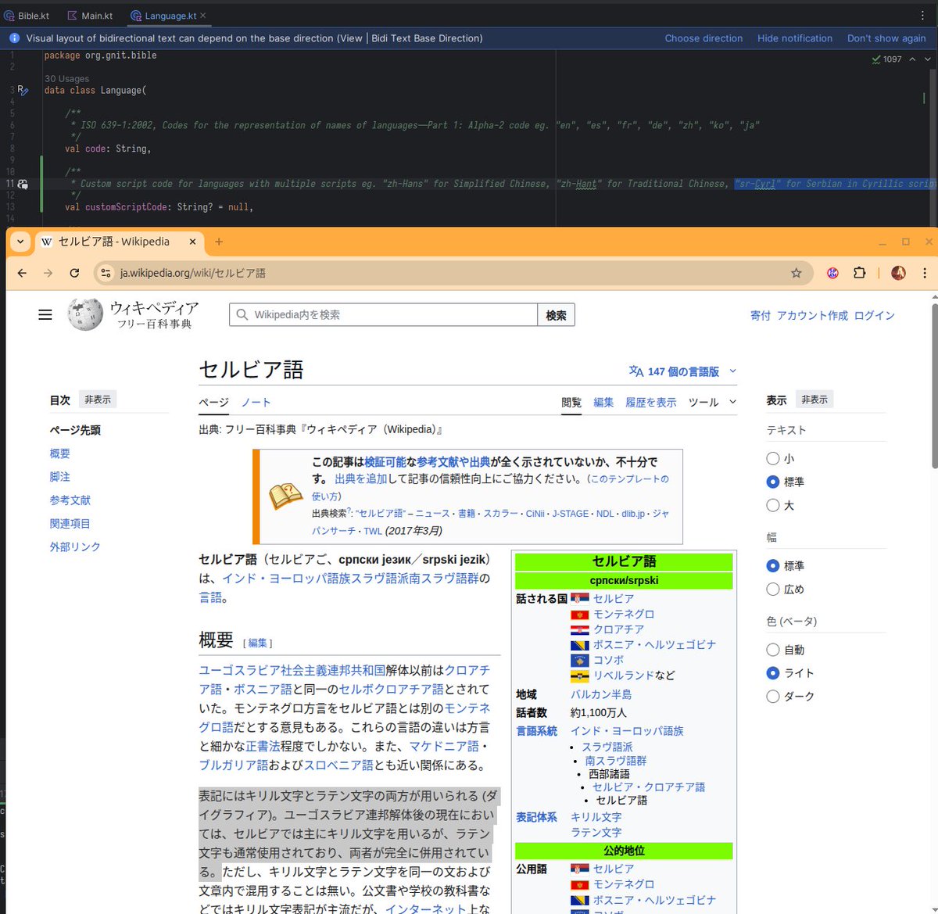The width and height of the screenshot is (938, 914).
Task: Click the flag extension icon in Chrome toolbar
Action: 832,273
